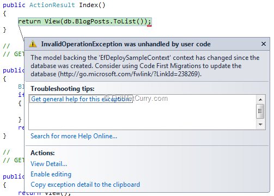274x196 pixels.
Task: Click the scrollbar up arrow in tips list
Action: click(260, 100)
